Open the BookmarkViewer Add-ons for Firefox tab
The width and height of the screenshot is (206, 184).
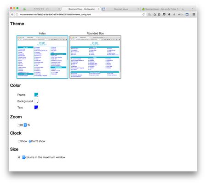(160, 9)
